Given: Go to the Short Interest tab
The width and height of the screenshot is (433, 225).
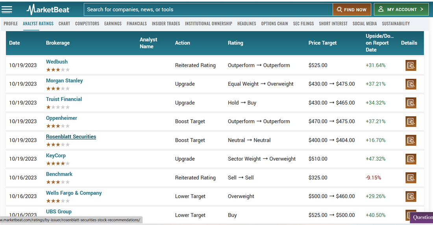Looking at the screenshot, I should (333, 24).
